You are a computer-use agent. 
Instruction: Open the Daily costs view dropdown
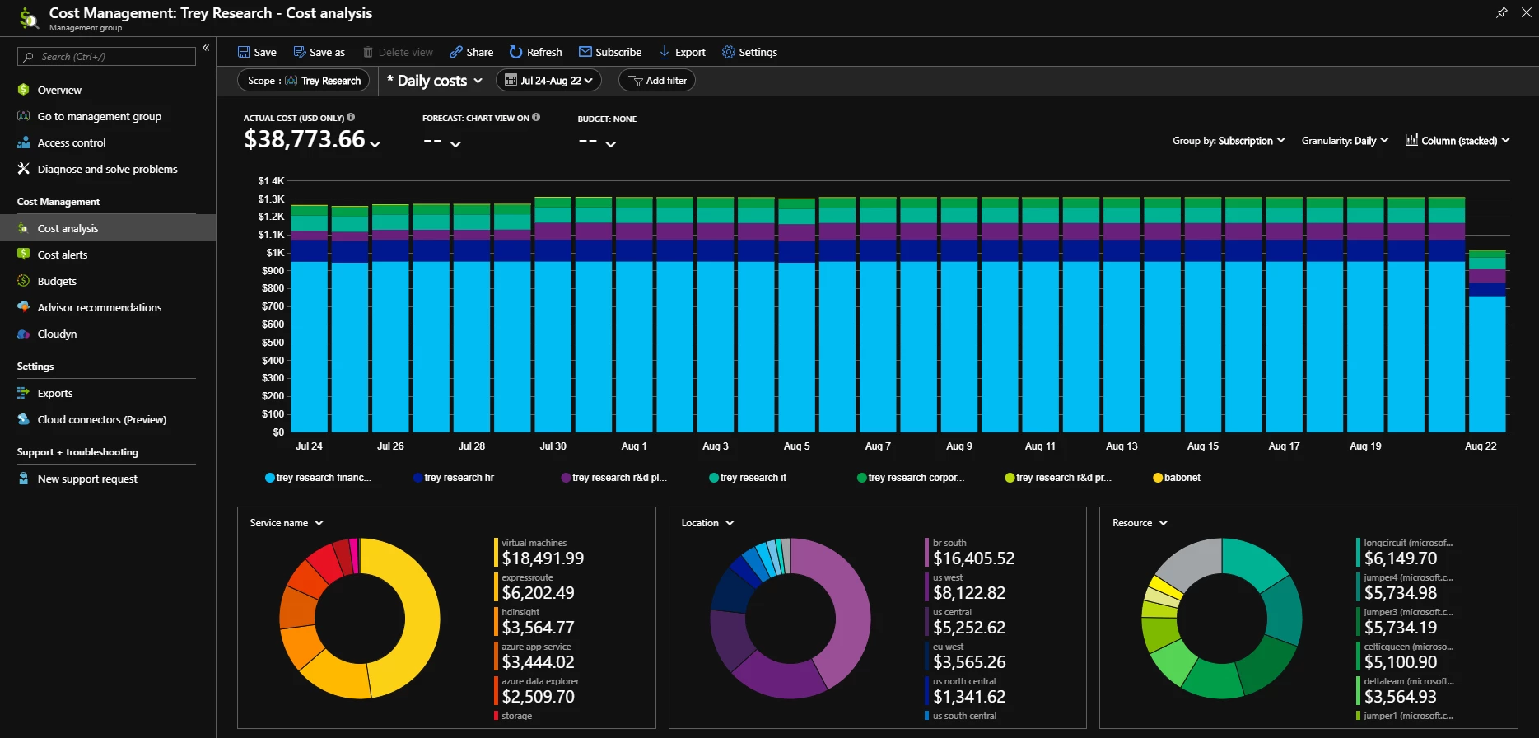pyautogui.click(x=435, y=81)
